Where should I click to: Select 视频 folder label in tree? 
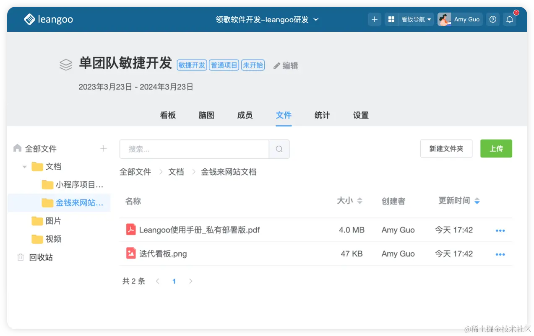54,239
